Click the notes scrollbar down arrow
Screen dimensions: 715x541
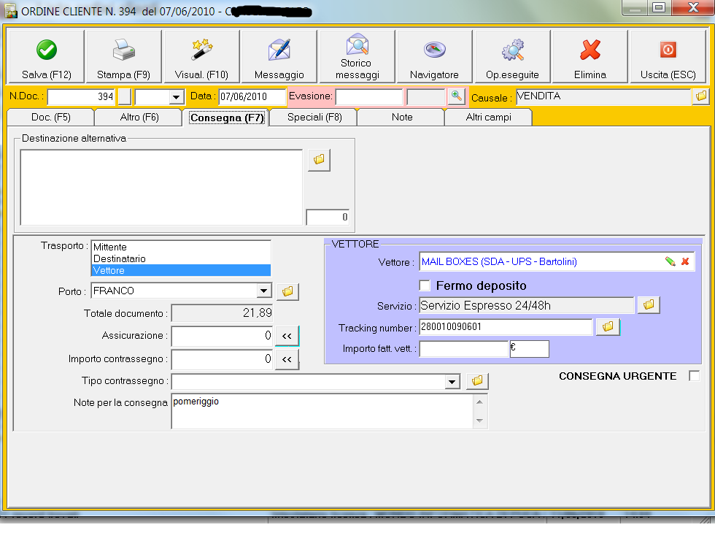click(x=480, y=420)
